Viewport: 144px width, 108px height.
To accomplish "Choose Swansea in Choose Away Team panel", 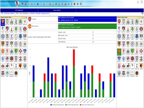I will click(128, 66).
